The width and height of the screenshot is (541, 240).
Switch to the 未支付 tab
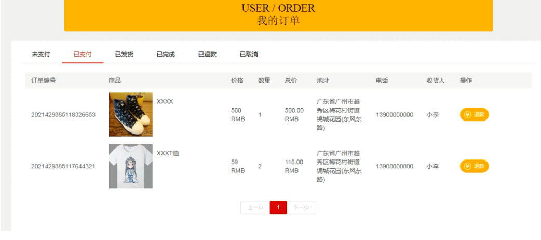click(x=41, y=54)
